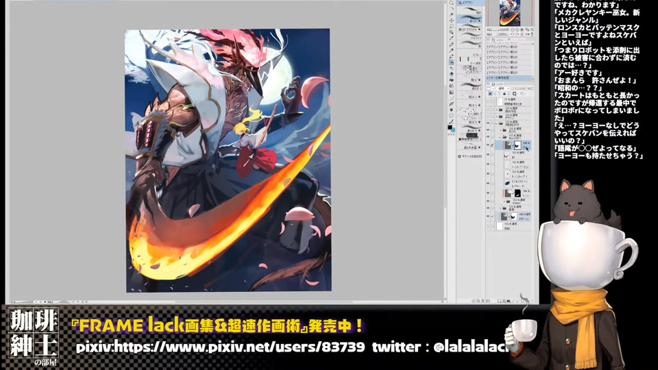The image size is (658, 370).
Task: Rotate canvas right in Navigator
Action: click(517, 34)
